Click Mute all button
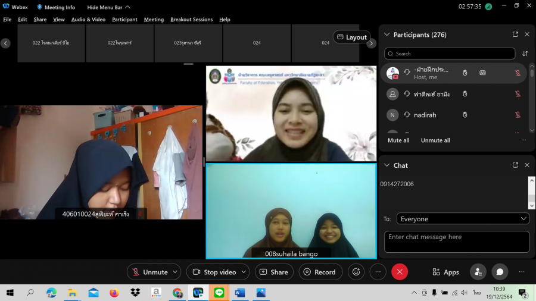The width and height of the screenshot is (536, 301). (x=398, y=140)
